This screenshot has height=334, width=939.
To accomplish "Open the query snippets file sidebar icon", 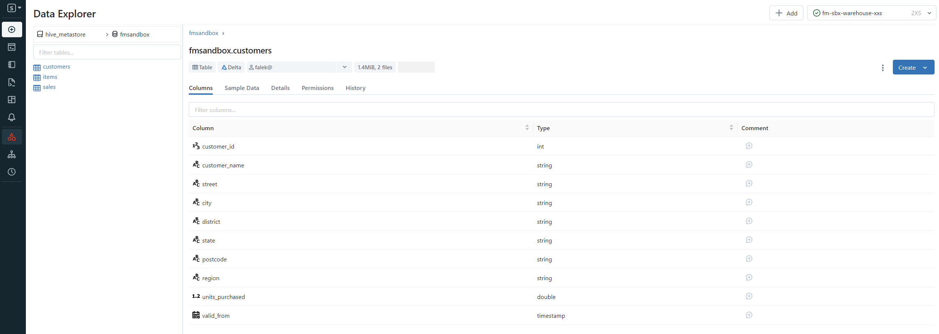I will click(x=12, y=82).
